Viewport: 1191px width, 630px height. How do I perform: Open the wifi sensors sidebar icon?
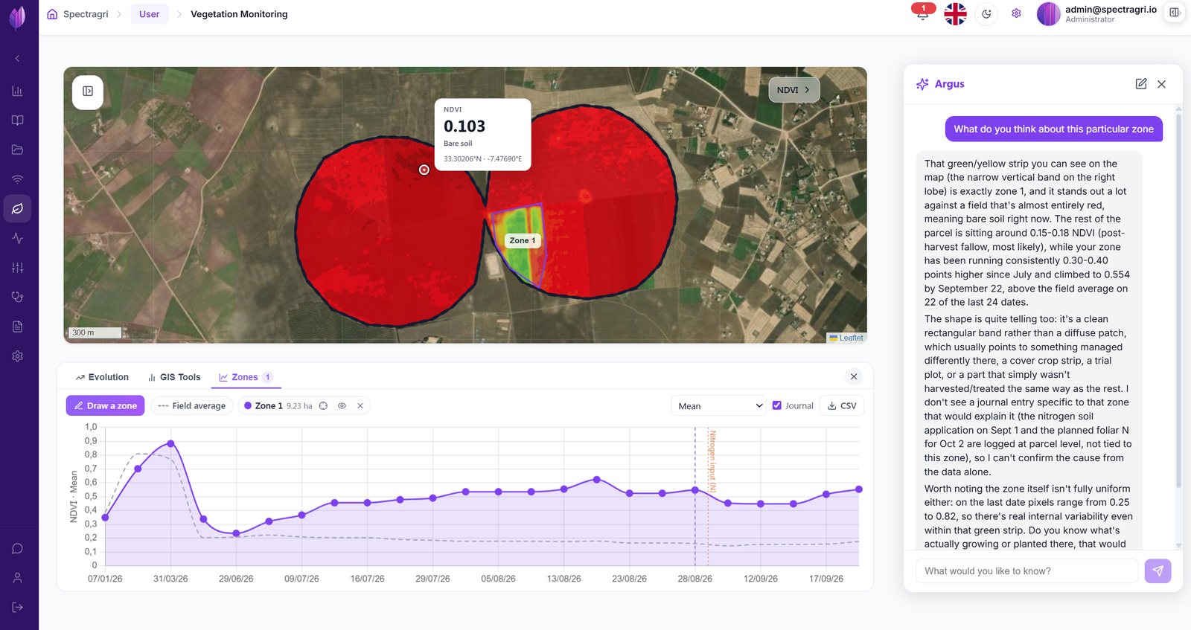18,179
